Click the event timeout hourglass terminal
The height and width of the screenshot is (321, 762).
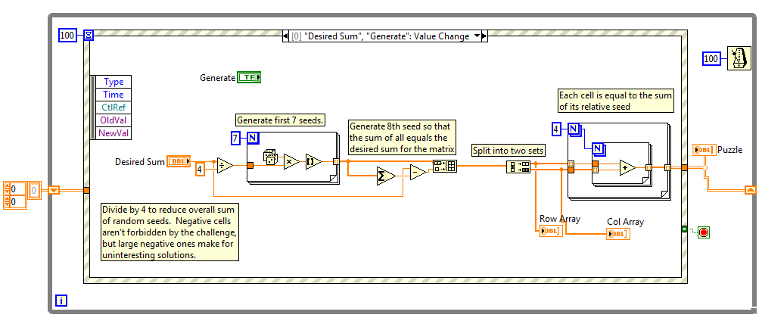click(x=89, y=35)
